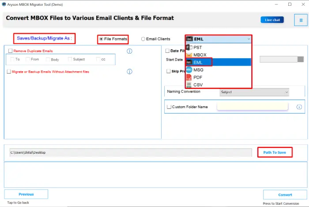
Task: Tick the Subject checkbox
Action: click(x=70, y=59)
